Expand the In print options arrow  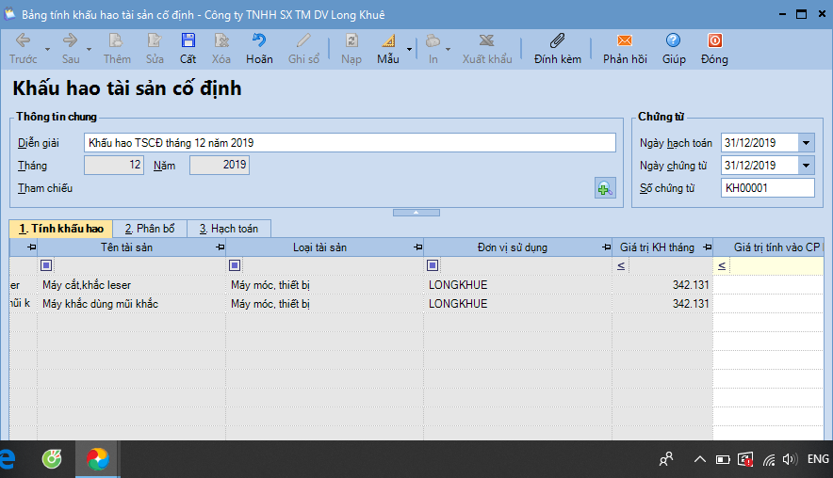[x=448, y=49]
